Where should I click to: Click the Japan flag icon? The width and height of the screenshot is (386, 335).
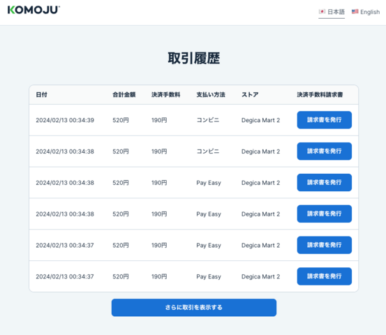[x=322, y=12]
